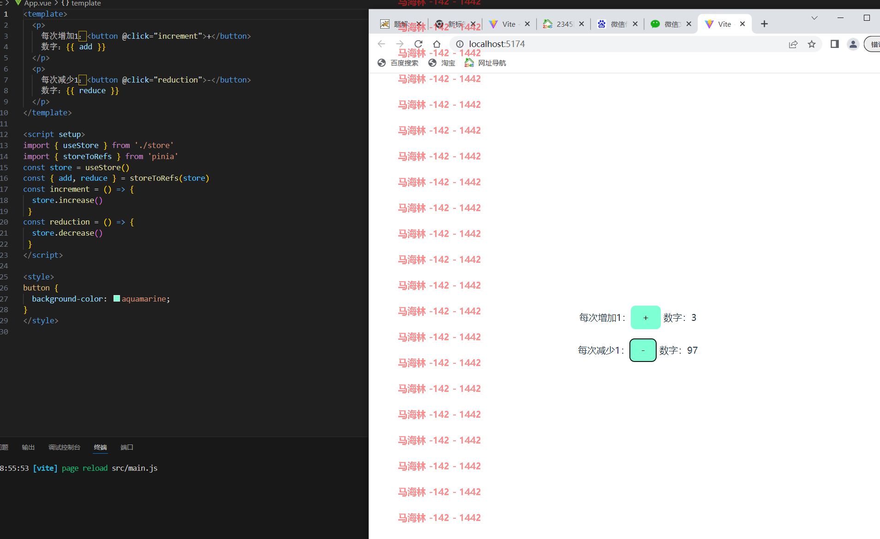
Task: Open the 输出 output panel tab
Action: 28,447
